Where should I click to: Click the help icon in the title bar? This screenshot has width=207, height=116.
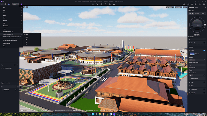point(196,1)
